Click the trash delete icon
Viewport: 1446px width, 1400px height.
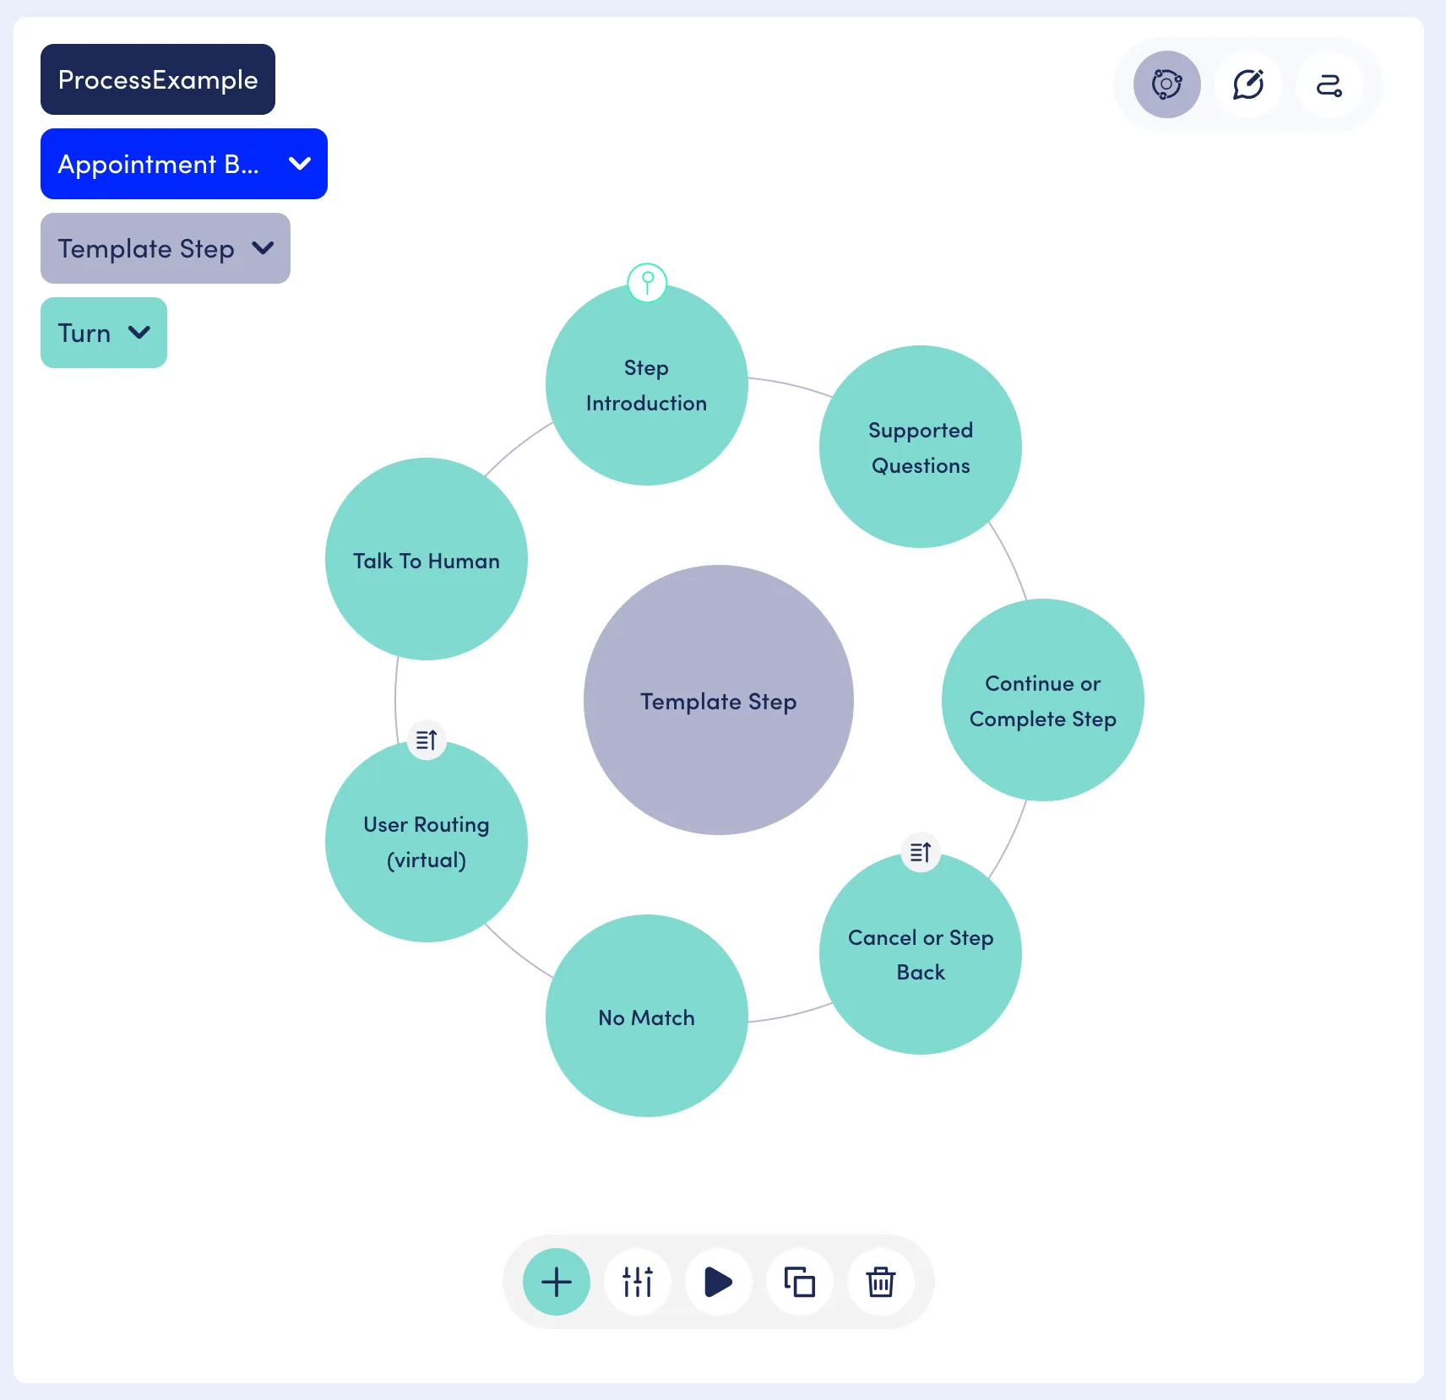click(x=881, y=1282)
